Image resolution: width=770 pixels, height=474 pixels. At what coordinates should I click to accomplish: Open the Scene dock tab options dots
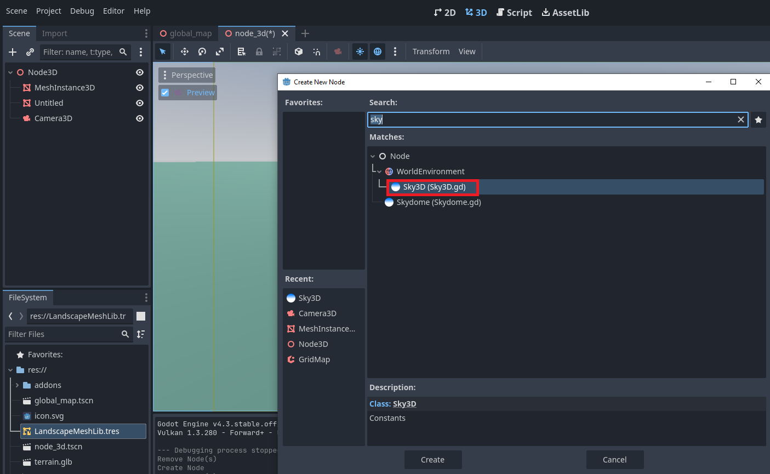pyautogui.click(x=146, y=33)
